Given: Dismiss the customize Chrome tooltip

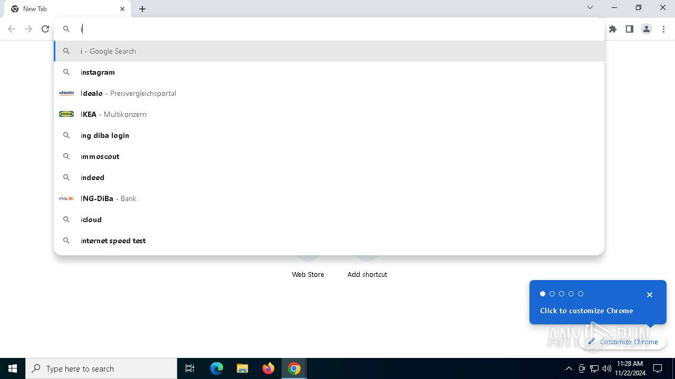Looking at the screenshot, I should [650, 295].
